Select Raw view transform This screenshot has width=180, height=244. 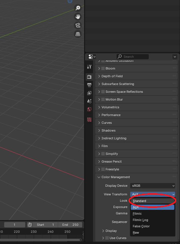click(x=153, y=233)
